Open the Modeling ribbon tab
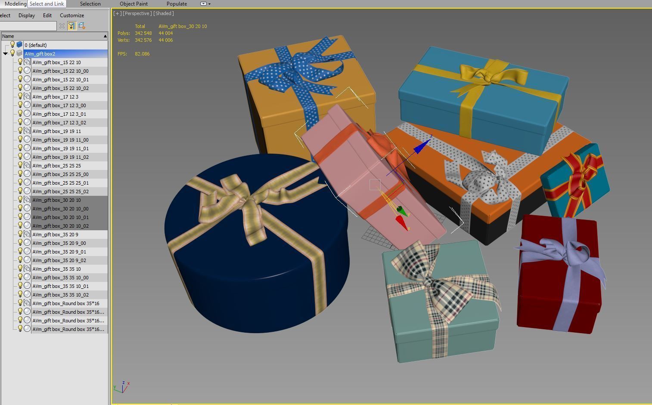The image size is (652, 405). [15, 3]
